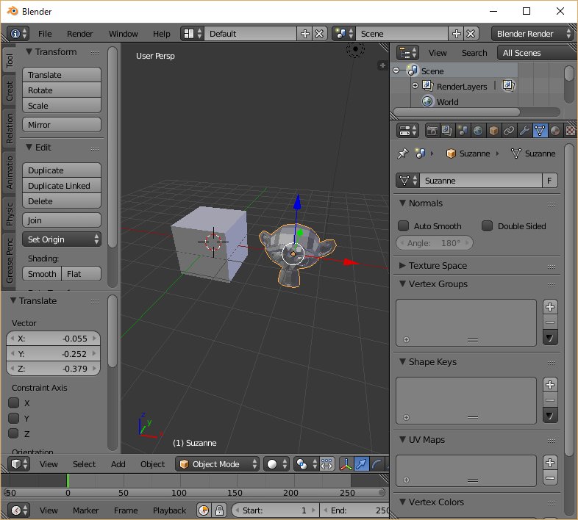Open the Material sphere properties tab
Screen dimensions: 578x520
pyautogui.click(x=555, y=131)
